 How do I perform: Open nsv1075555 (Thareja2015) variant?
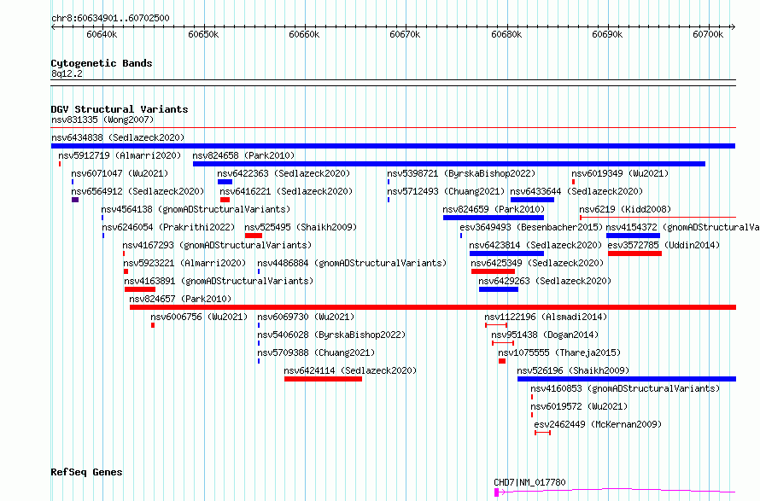pyautogui.click(x=559, y=352)
